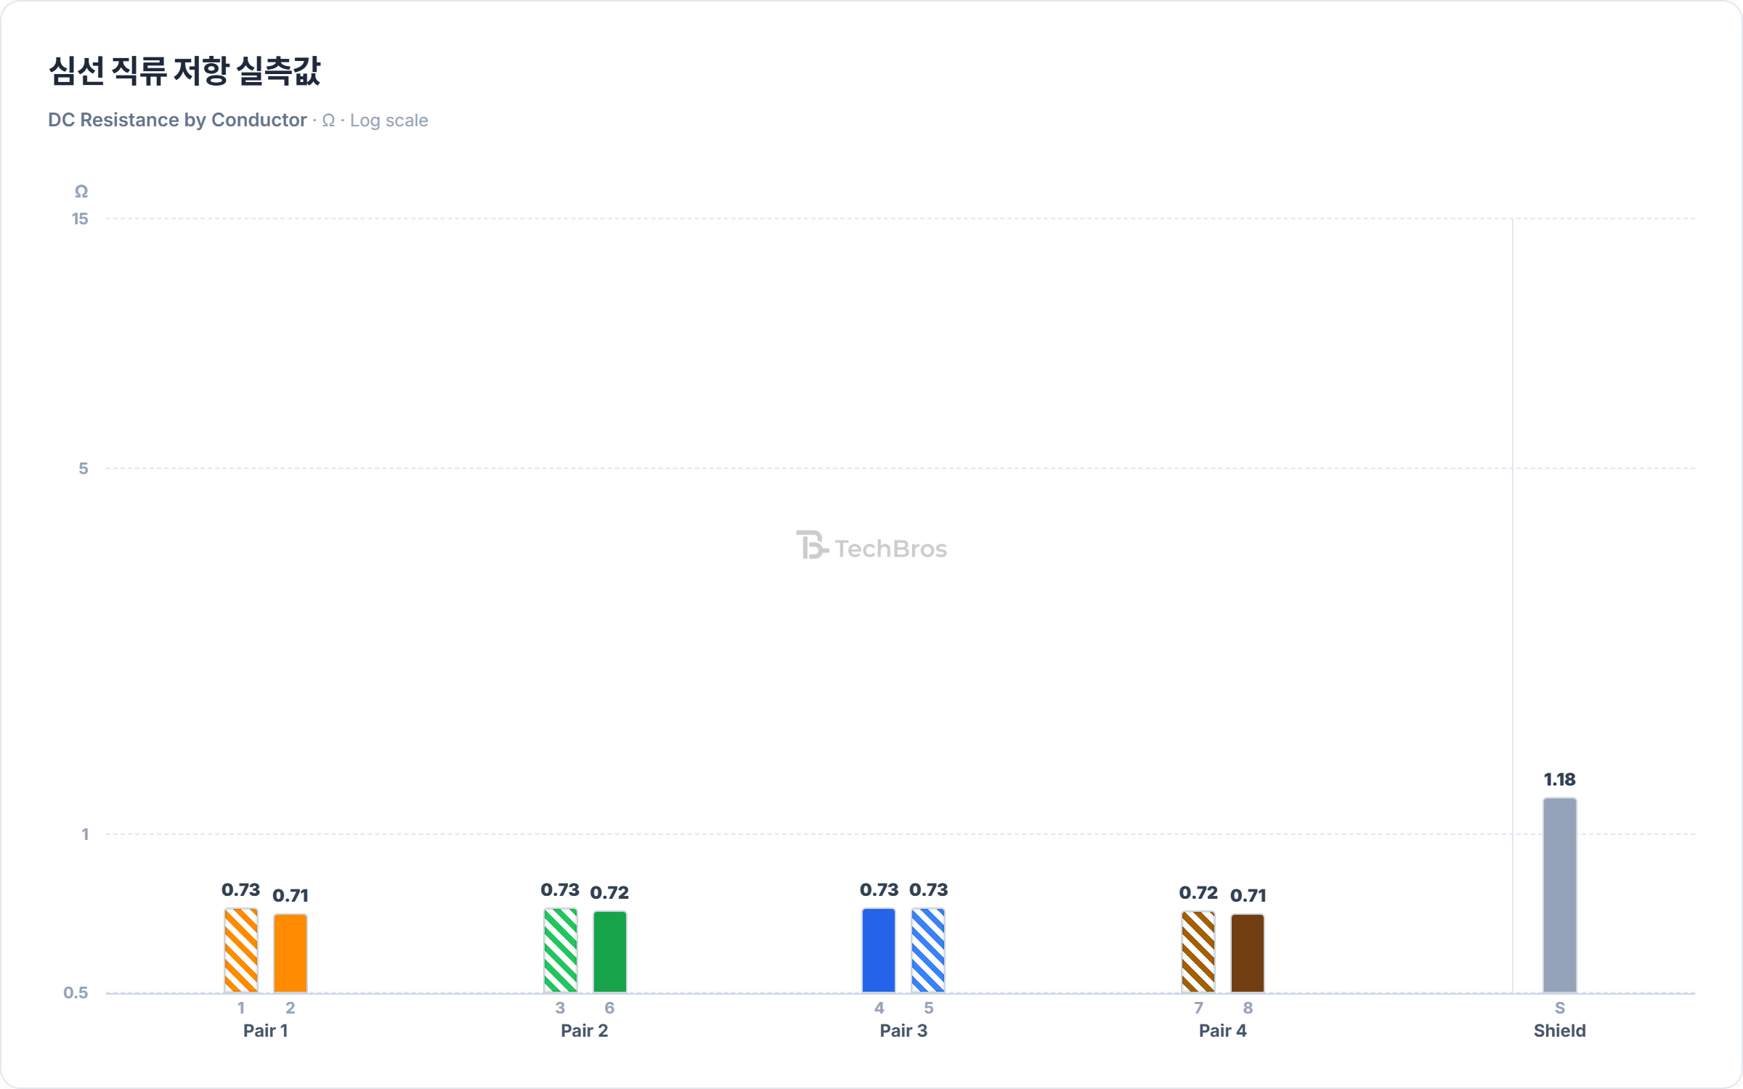
Task: Click the Pair 4 axis label
Action: click(1223, 1031)
